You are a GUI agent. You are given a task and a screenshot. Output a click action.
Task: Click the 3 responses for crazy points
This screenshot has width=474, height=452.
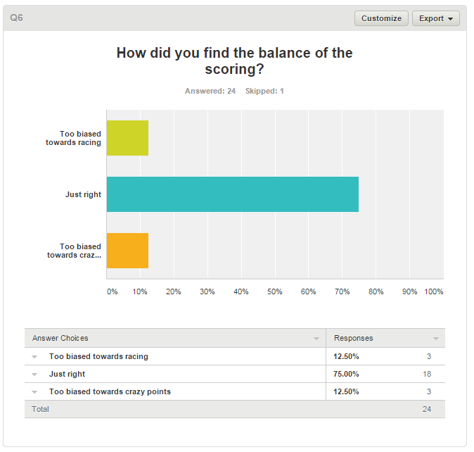pos(428,391)
